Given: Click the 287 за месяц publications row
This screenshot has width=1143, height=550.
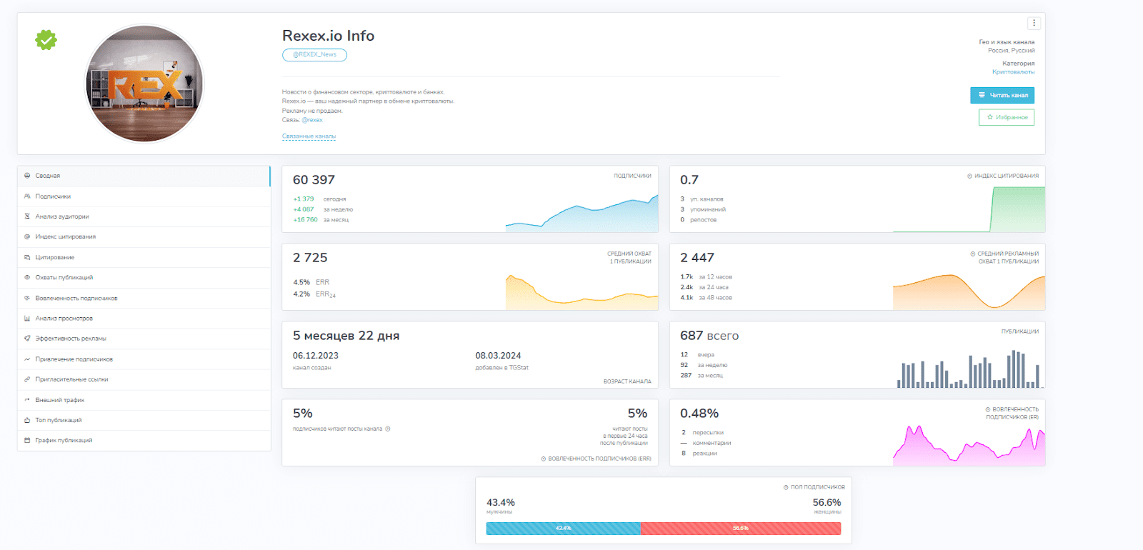Looking at the screenshot, I should (x=702, y=376).
